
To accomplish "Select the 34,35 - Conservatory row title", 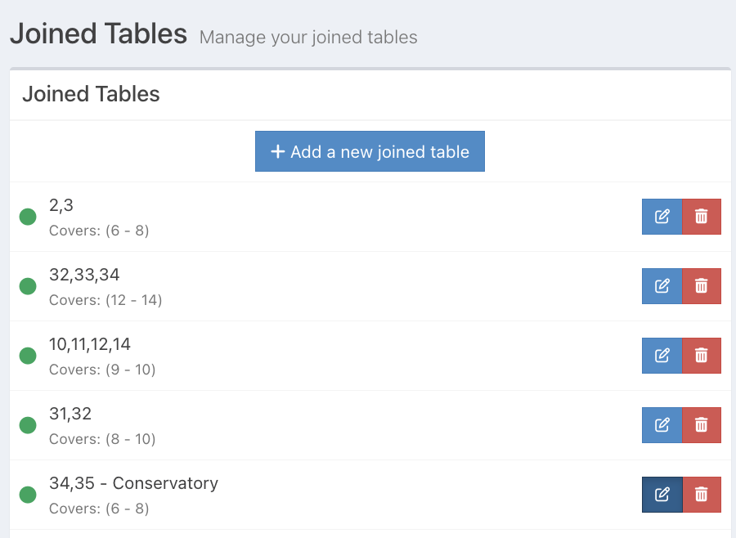I will (133, 483).
